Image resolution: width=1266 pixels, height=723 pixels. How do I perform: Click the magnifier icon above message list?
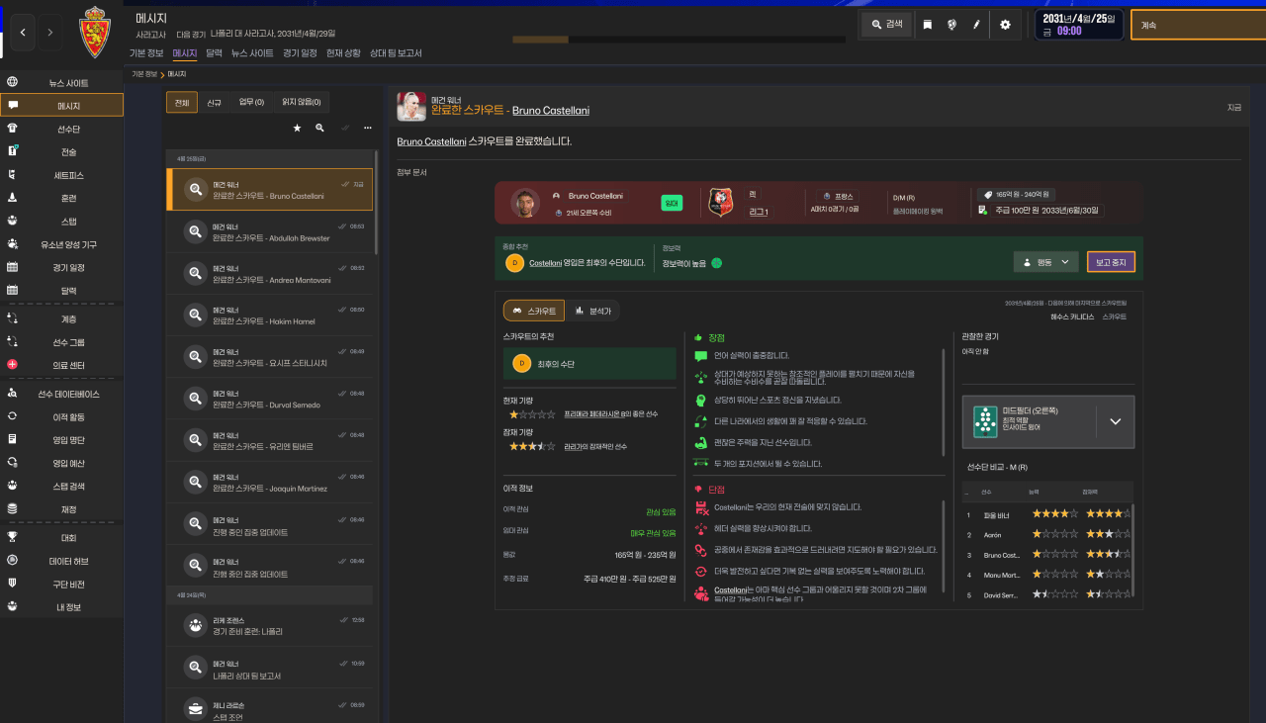coord(319,128)
